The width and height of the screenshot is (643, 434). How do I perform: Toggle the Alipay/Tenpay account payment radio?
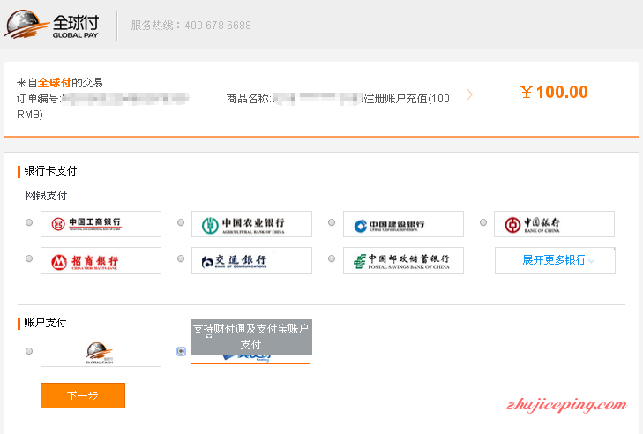(x=181, y=352)
